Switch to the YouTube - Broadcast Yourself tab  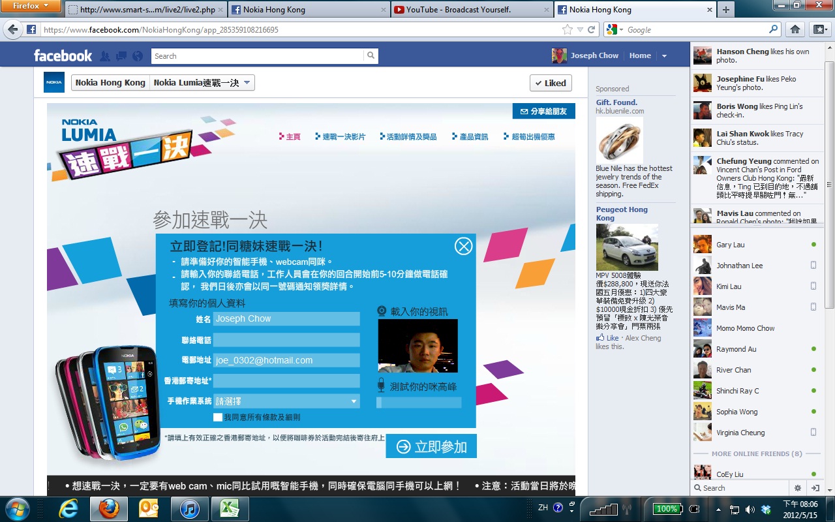[472, 10]
